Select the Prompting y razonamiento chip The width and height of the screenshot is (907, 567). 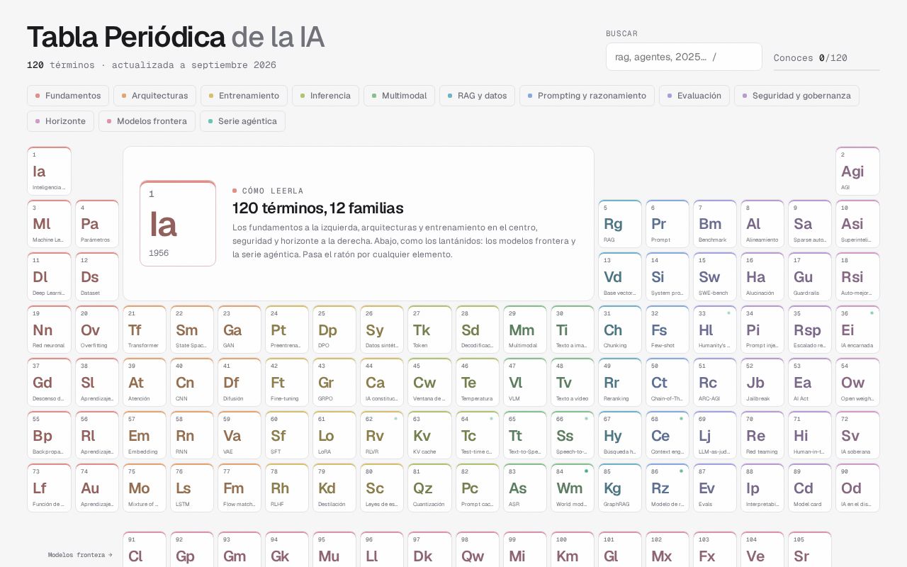point(587,96)
